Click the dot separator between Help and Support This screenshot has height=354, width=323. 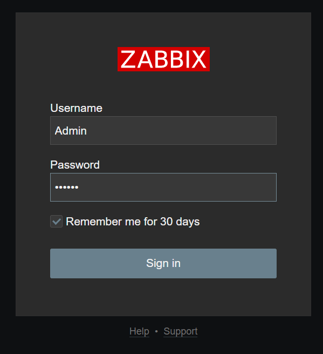[156, 331]
